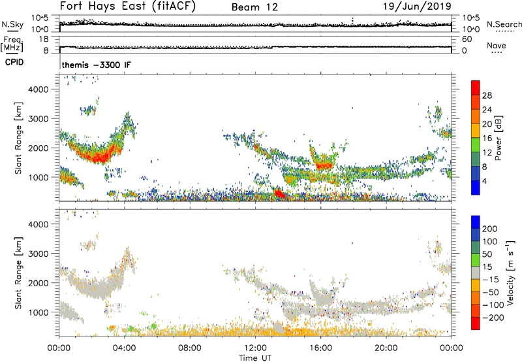
Task: Click the 'Time UT' axis label
Action: tap(255, 358)
